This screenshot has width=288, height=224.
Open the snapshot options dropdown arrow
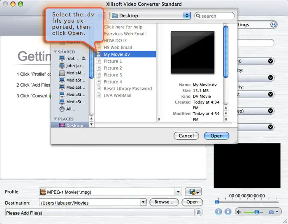(x=277, y=212)
